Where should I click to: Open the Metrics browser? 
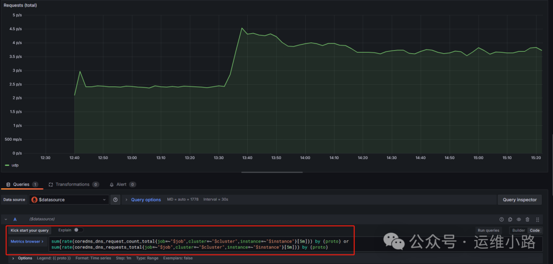tap(27, 241)
